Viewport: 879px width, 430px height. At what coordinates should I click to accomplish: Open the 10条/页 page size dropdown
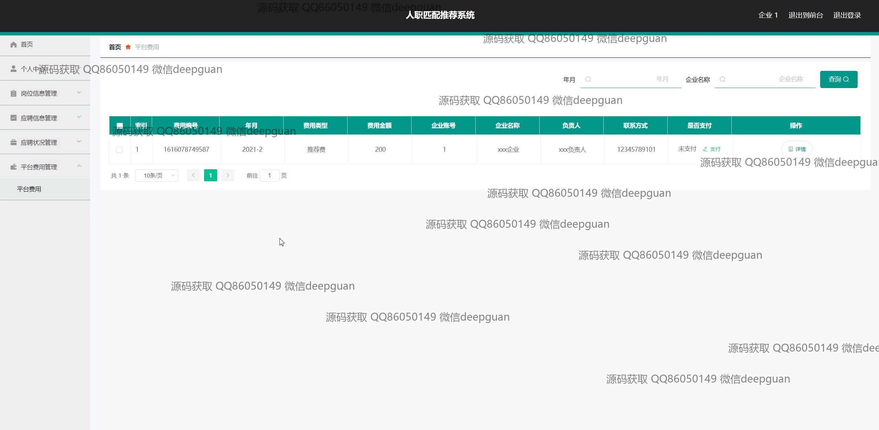coord(157,175)
